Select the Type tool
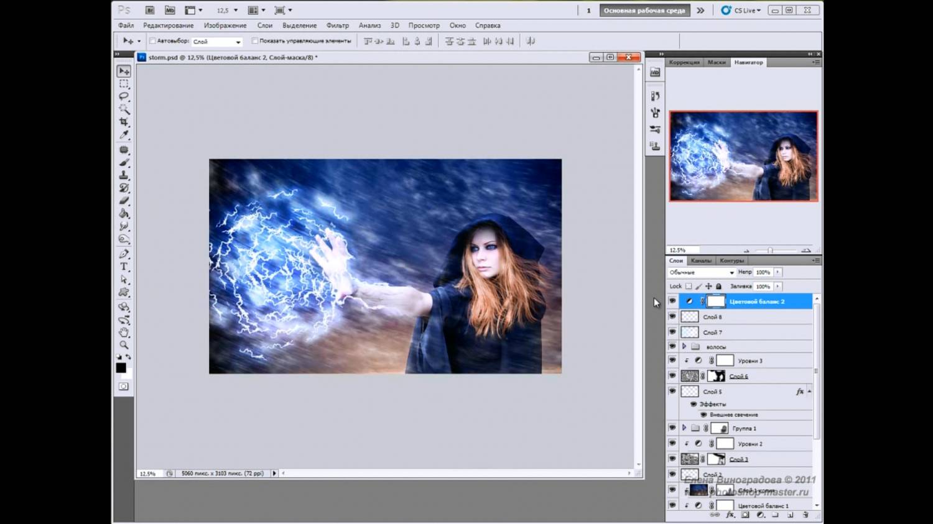Screen dimensions: 933x524 [x=124, y=267]
